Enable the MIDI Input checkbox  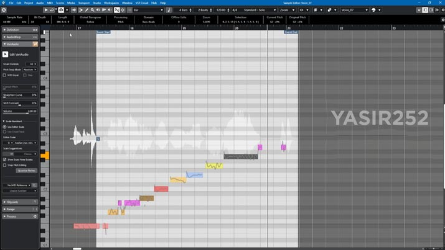click(4, 75)
